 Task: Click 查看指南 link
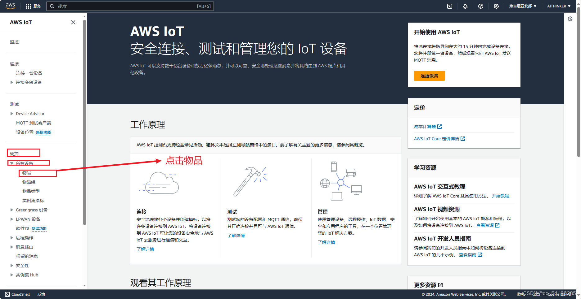468,255
